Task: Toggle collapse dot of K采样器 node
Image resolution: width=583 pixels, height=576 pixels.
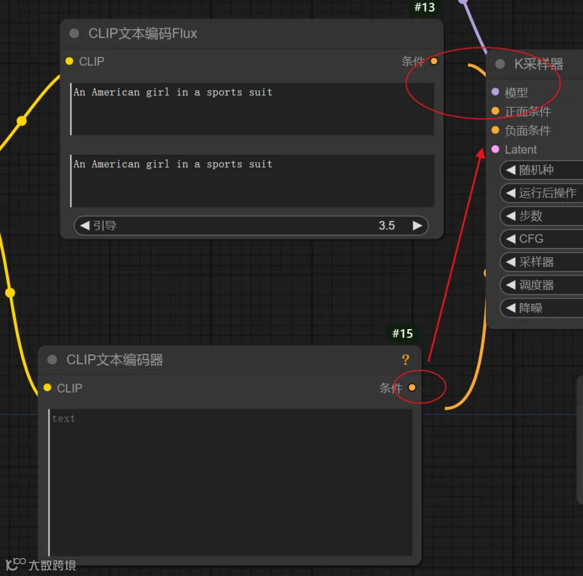Action: tap(500, 64)
